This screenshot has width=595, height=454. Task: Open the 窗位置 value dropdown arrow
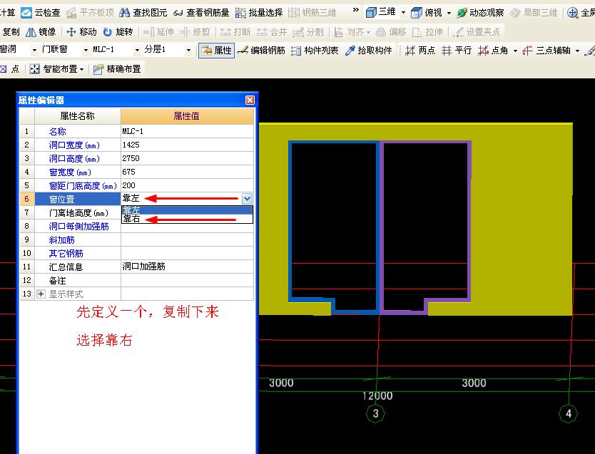click(x=247, y=199)
